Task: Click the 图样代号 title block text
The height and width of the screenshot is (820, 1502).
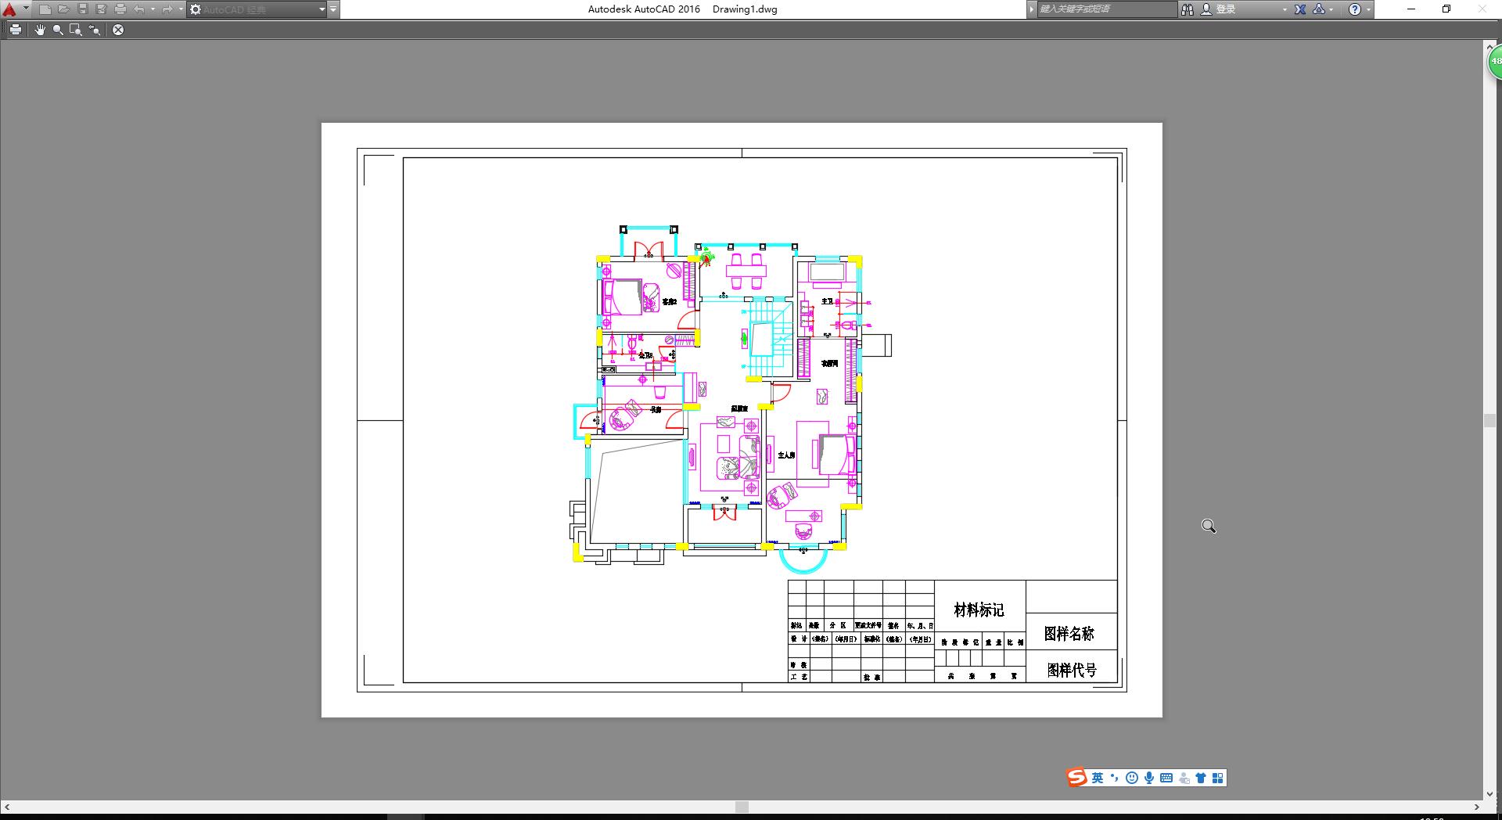Action: (x=1072, y=670)
